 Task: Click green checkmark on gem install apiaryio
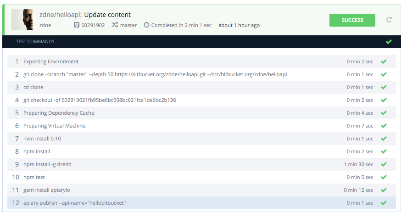[x=384, y=190]
